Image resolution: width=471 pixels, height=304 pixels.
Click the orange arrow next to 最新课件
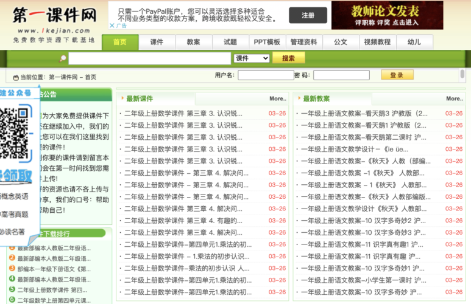click(122, 98)
